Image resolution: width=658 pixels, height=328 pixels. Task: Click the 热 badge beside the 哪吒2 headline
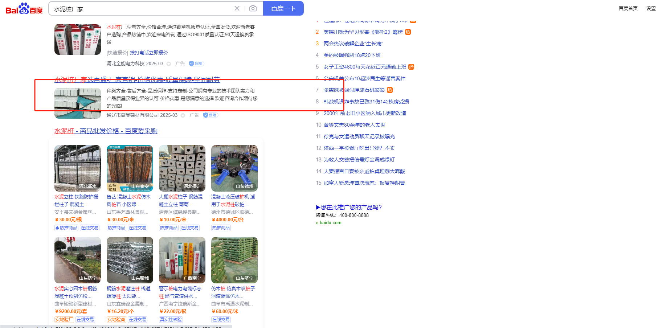[408, 32]
